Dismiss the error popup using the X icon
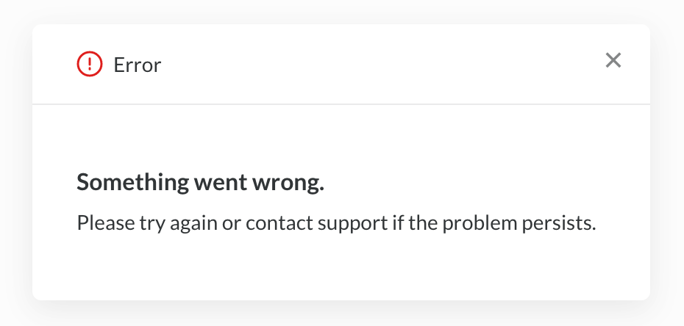The image size is (684, 326). coord(613,61)
